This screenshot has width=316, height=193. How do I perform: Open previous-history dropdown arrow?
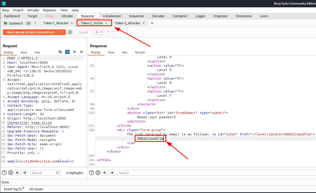pos(101,32)
